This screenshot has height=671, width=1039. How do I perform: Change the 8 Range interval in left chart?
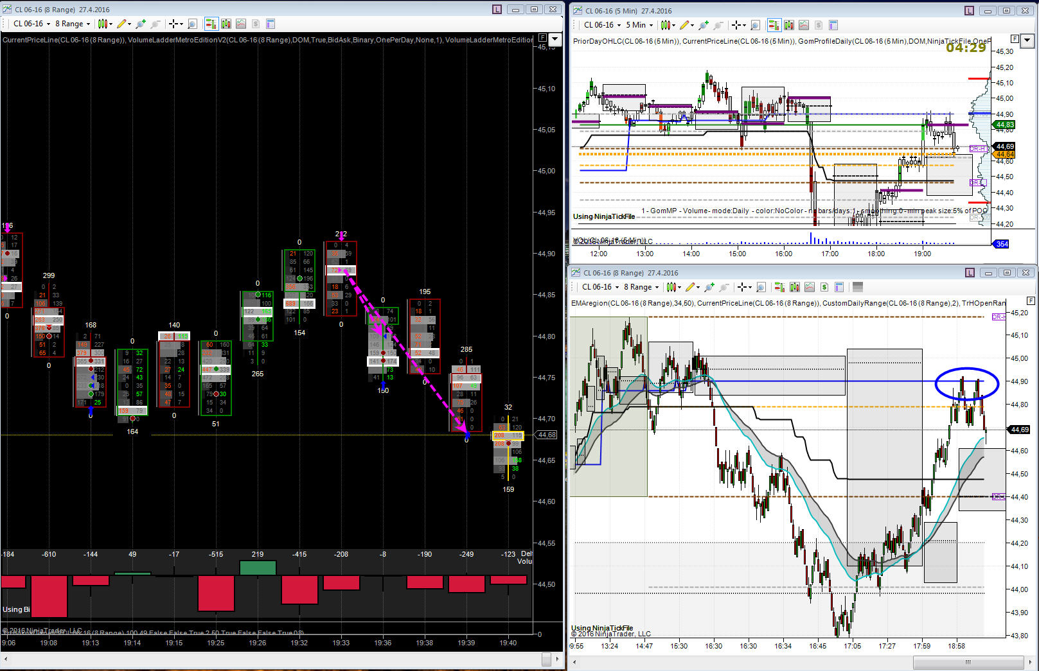(73, 24)
